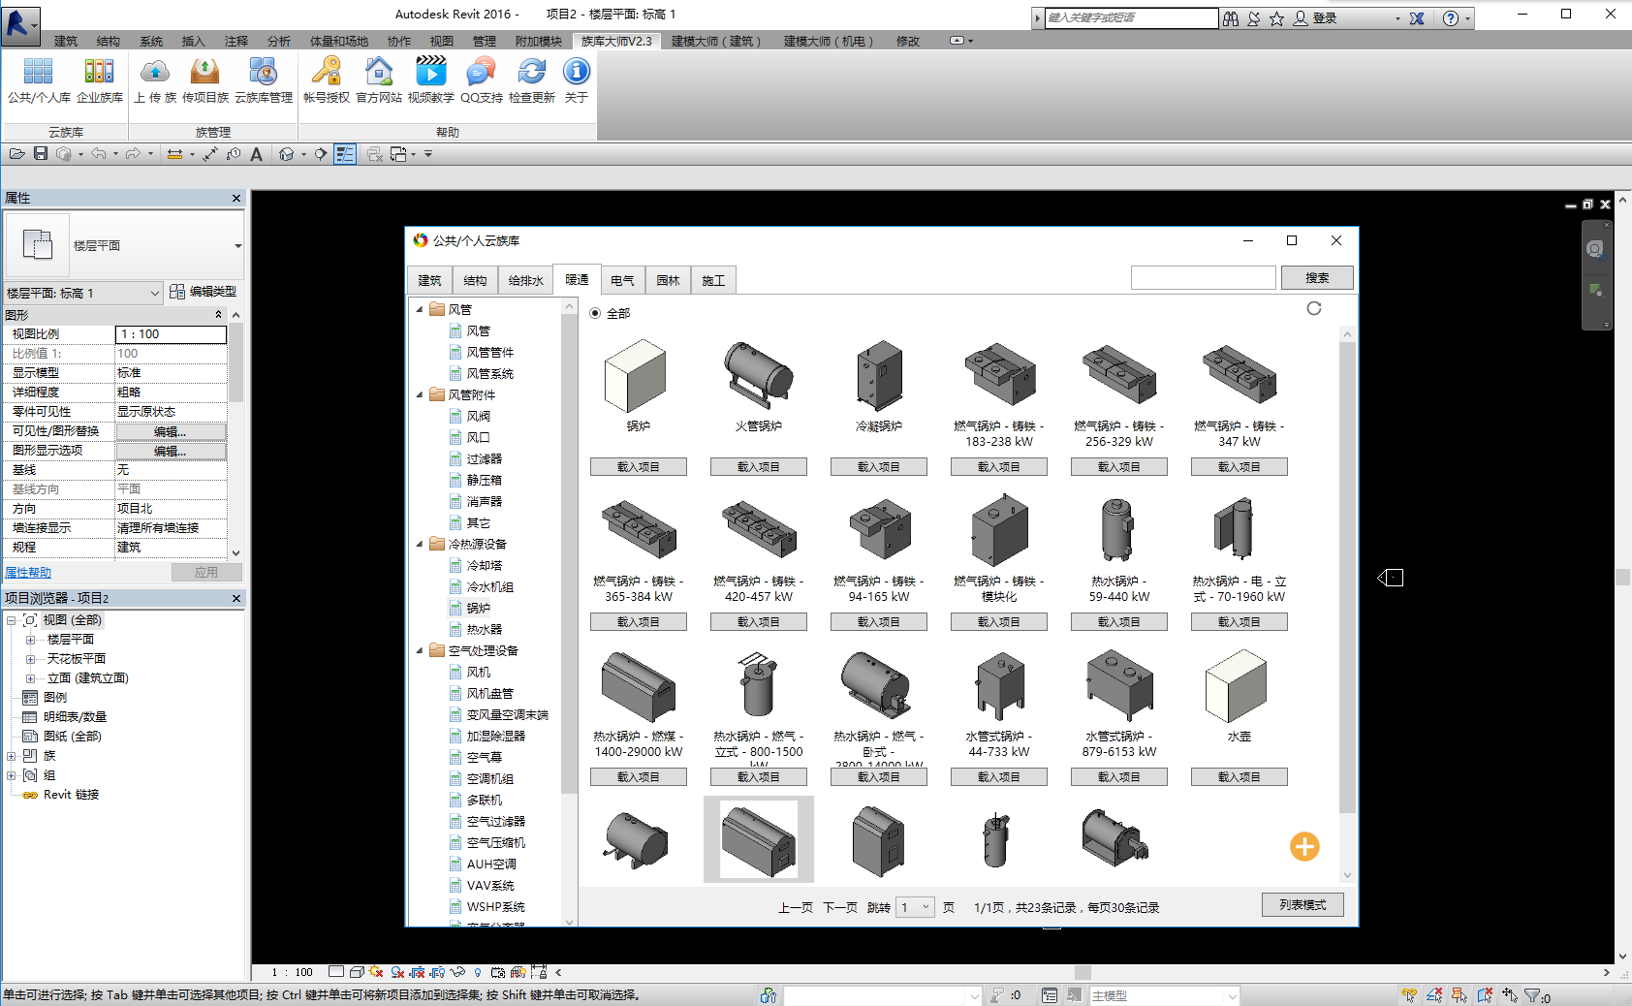The width and height of the screenshot is (1632, 1006).
Task: Collapse the 图形 properties section
Action: click(219, 315)
